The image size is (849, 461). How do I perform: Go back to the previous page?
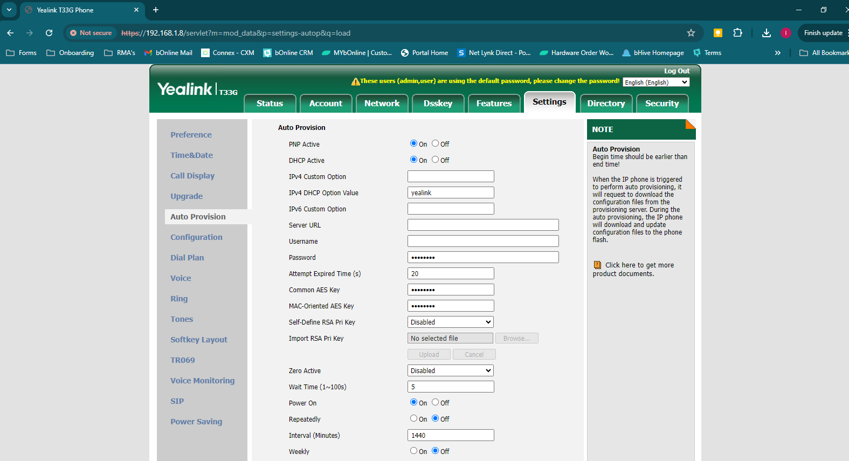coord(10,33)
